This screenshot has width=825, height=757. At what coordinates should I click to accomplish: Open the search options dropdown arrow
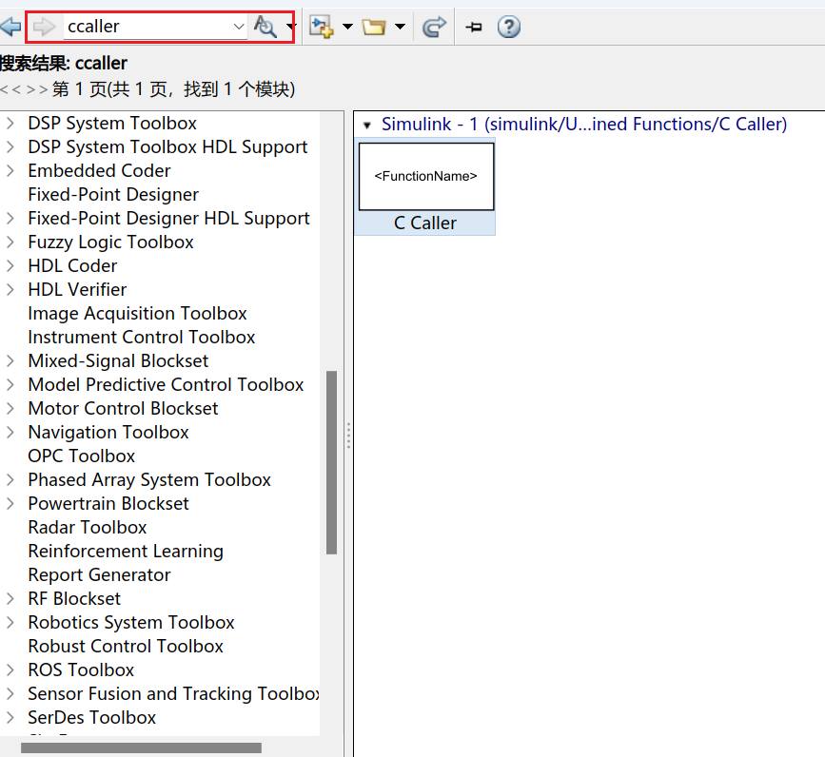pyautogui.click(x=290, y=26)
